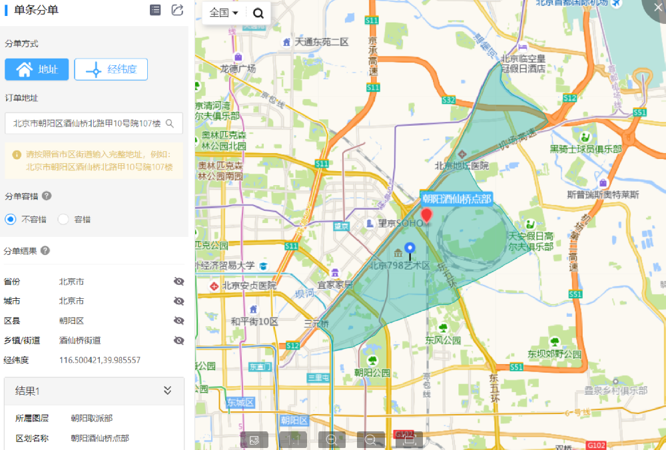
Task: Click the 北京地坛医院 hospital marker
Action: tap(462, 154)
